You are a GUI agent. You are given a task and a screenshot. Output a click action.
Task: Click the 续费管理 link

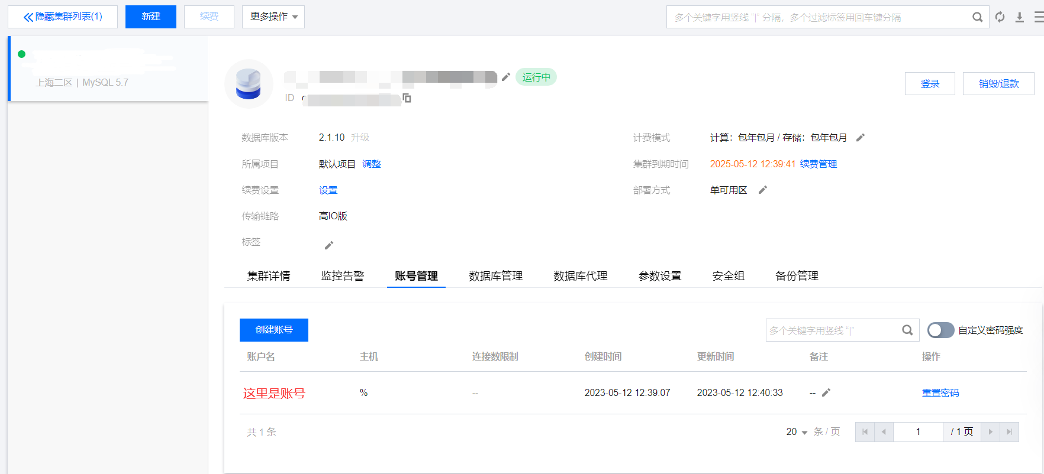pos(819,164)
